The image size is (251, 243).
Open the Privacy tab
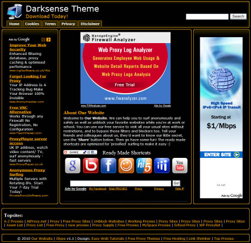point(68,24)
